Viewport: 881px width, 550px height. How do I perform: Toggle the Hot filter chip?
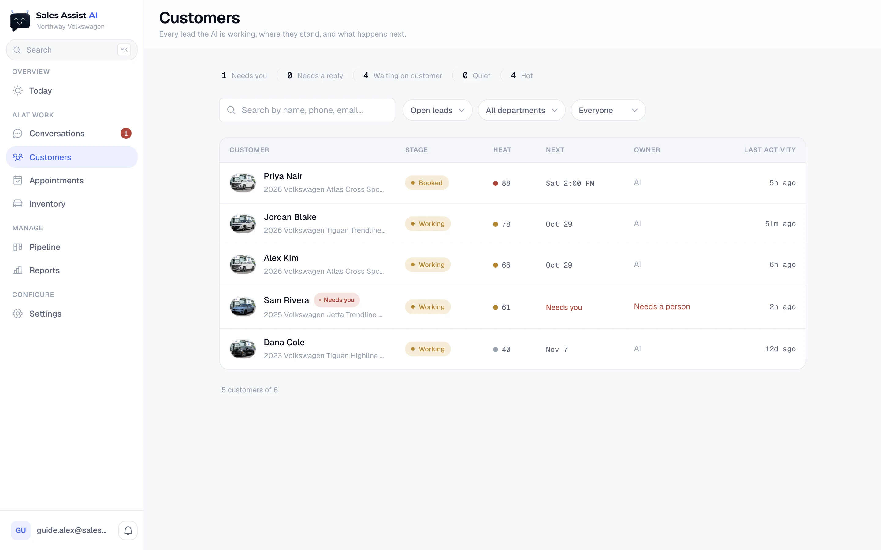point(522,76)
